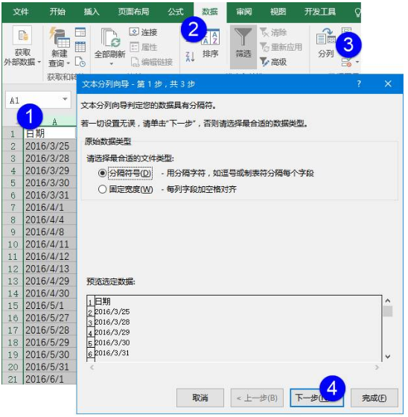Click the Cancel 取消 button
408x417 pixels.
point(200,398)
